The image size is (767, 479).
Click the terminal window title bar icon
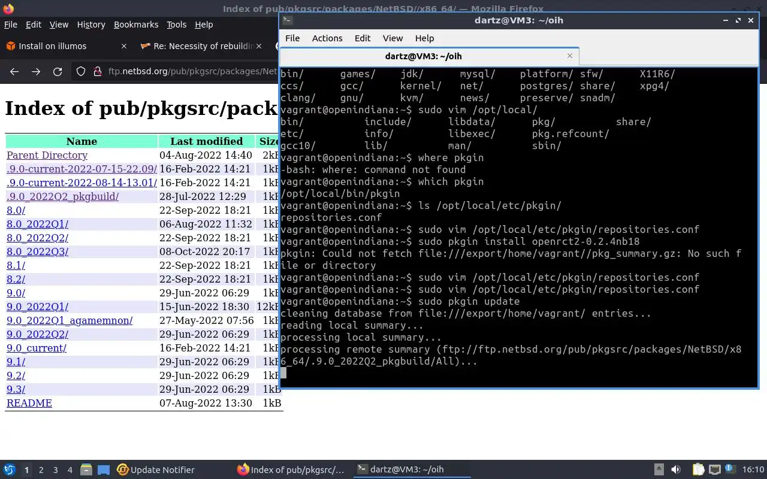pyautogui.click(x=287, y=20)
